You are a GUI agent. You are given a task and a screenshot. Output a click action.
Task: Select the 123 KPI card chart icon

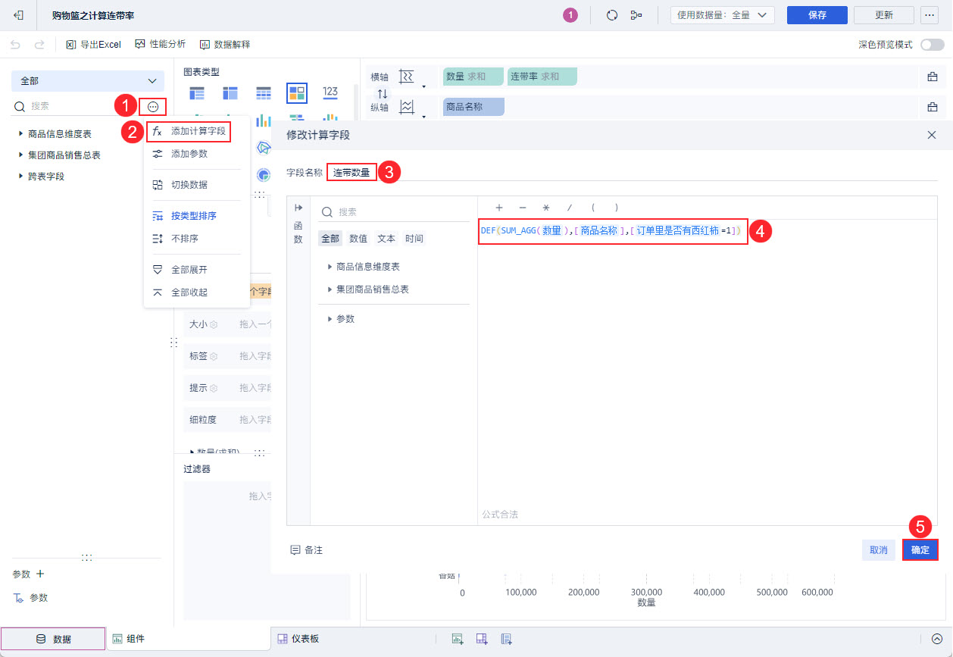(x=330, y=92)
